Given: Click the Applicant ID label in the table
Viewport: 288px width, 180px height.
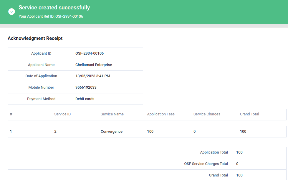Looking at the screenshot, I should [x=41, y=53].
